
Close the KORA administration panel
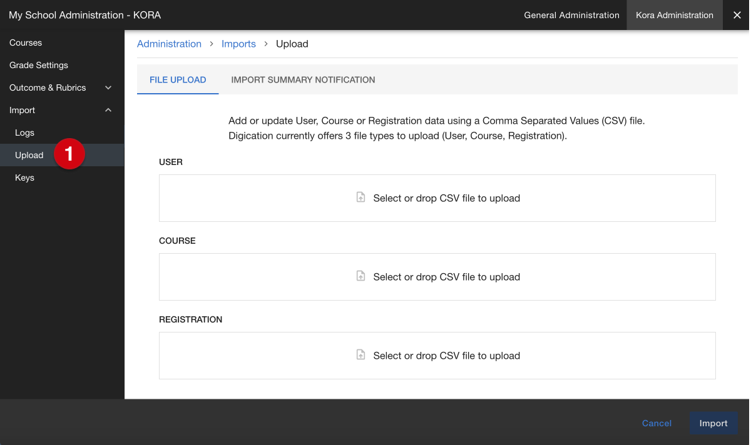(x=737, y=15)
